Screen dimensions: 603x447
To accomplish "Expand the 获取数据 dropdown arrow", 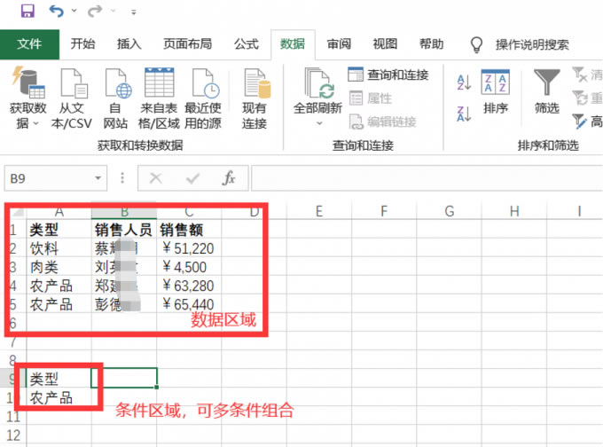I will coord(36,123).
